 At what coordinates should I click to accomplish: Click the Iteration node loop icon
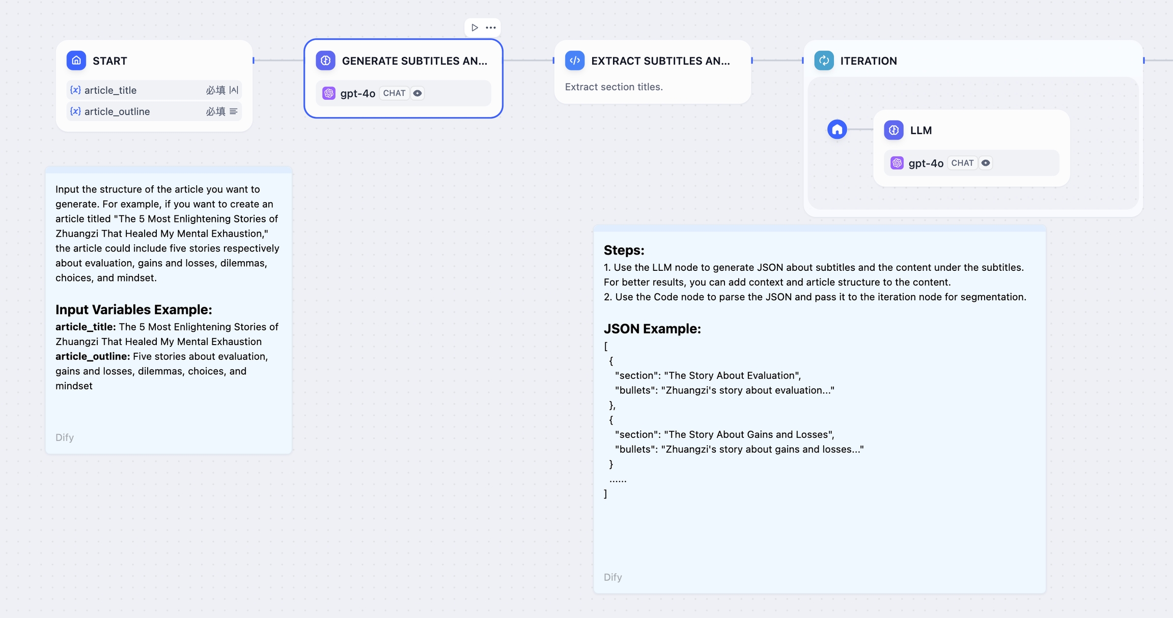pyautogui.click(x=824, y=61)
